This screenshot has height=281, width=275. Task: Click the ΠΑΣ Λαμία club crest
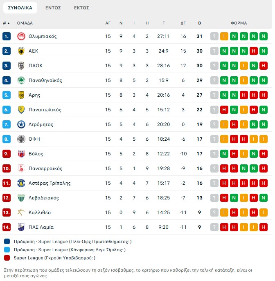(x=21, y=227)
